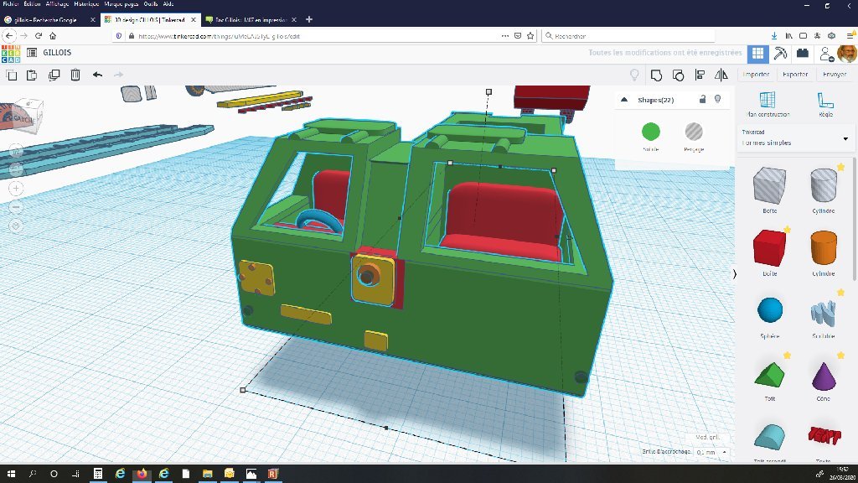Image resolution: width=858 pixels, height=483 pixels.
Task: Open the Tinkercad logo home
Action: coord(11,53)
